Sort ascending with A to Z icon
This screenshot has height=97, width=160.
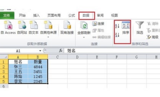[x=117, y=26]
